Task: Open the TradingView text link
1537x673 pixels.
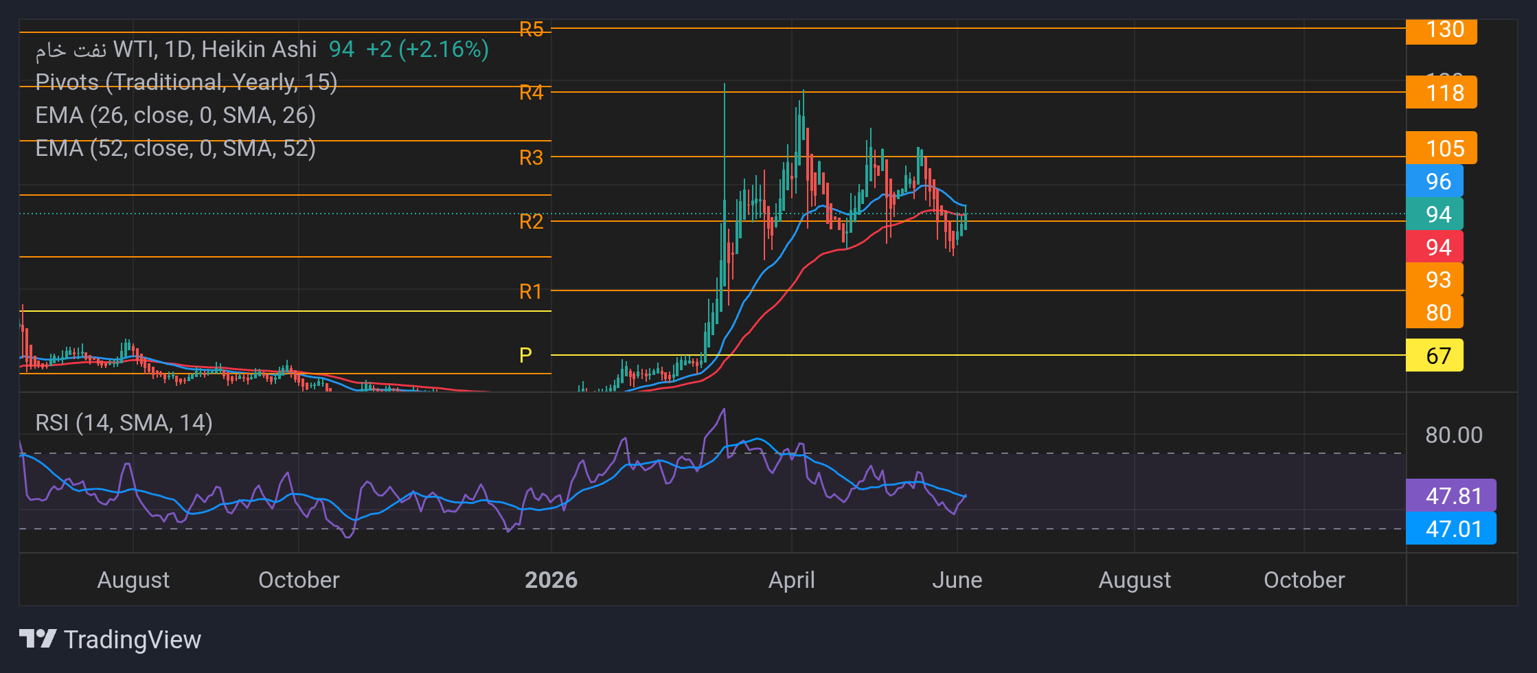Action: 133,639
